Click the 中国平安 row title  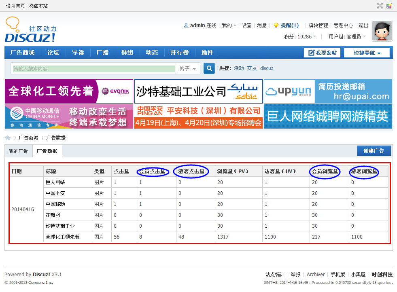(55, 193)
